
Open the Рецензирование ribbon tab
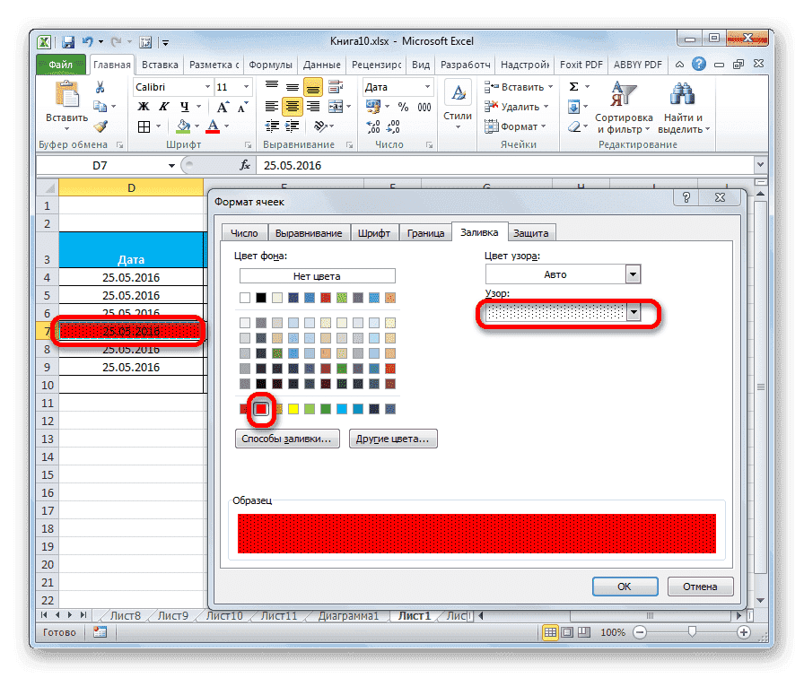pos(377,64)
